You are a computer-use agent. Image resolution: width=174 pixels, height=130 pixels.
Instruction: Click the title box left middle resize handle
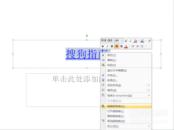[x=13, y=54]
